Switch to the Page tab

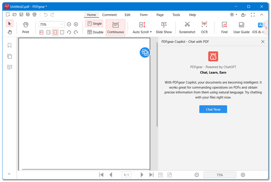point(160,14)
